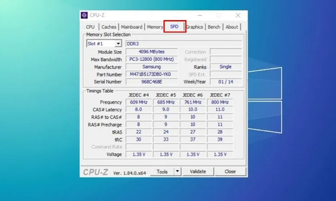Switch to the Graphics tab

(195, 27)
